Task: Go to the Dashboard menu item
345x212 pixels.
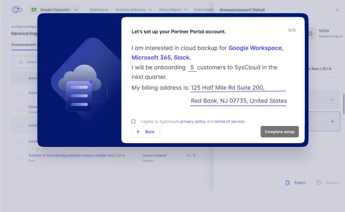Action: (x=99, y=9)
